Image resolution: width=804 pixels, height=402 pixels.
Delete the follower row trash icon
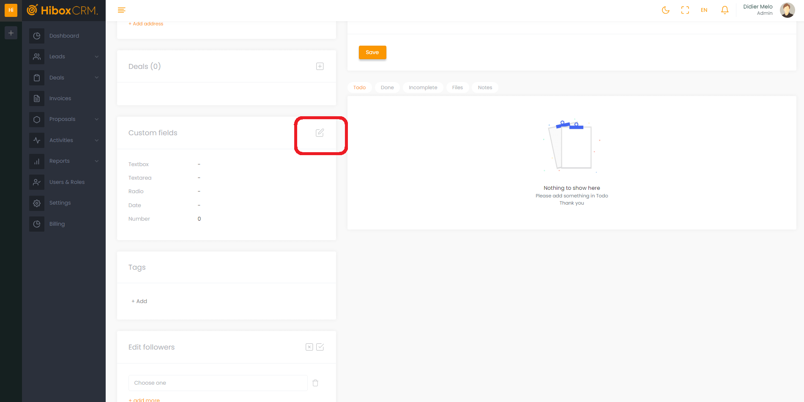pyautogui.click(x=315, y=383)
